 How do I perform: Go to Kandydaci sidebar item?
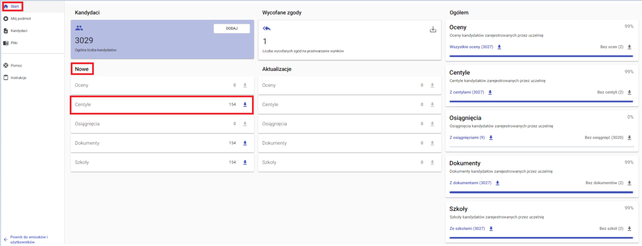tap(19, 30)
